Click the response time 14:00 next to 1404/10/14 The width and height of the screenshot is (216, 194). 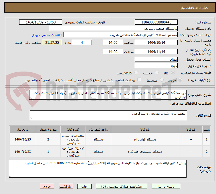[x=113, y=42]
